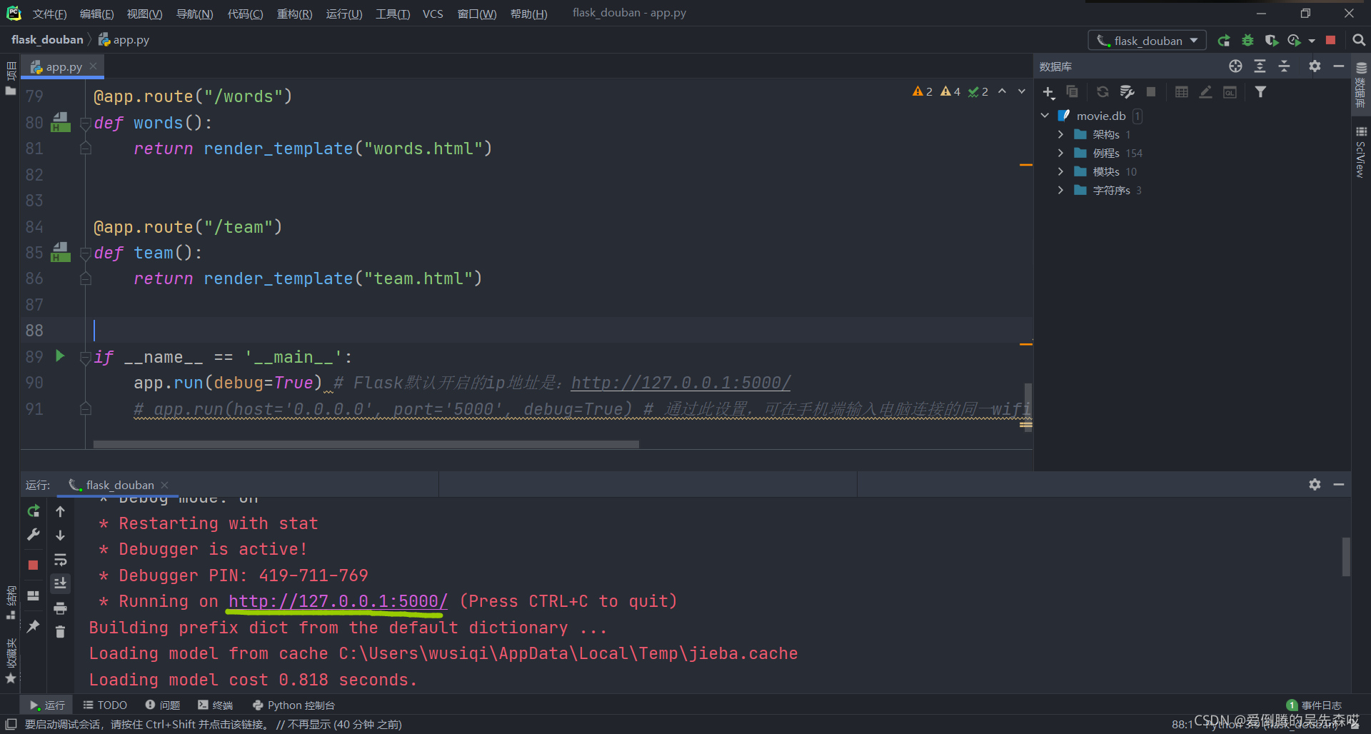Viewport: 1371px width, 734px height.
Task: Click the run gutter arrow at line 89
Action: pos(60,356)
